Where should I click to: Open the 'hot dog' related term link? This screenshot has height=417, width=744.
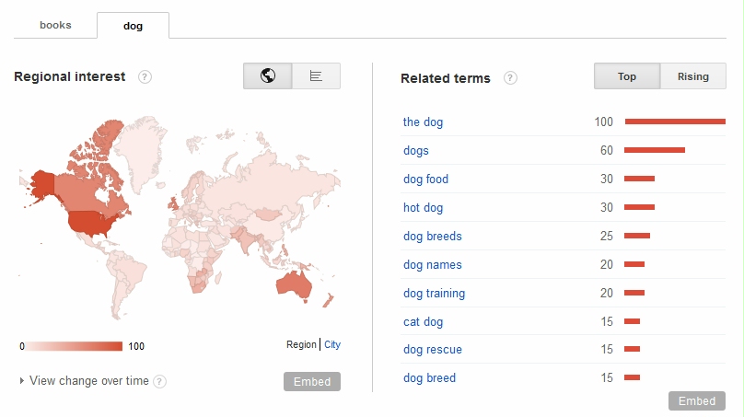(423, 207)
